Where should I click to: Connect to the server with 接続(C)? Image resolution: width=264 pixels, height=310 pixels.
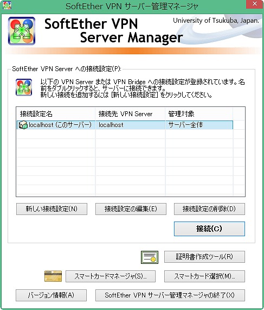pyautogui.click(x=209, y=229)
